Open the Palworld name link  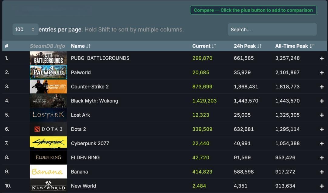81,72
